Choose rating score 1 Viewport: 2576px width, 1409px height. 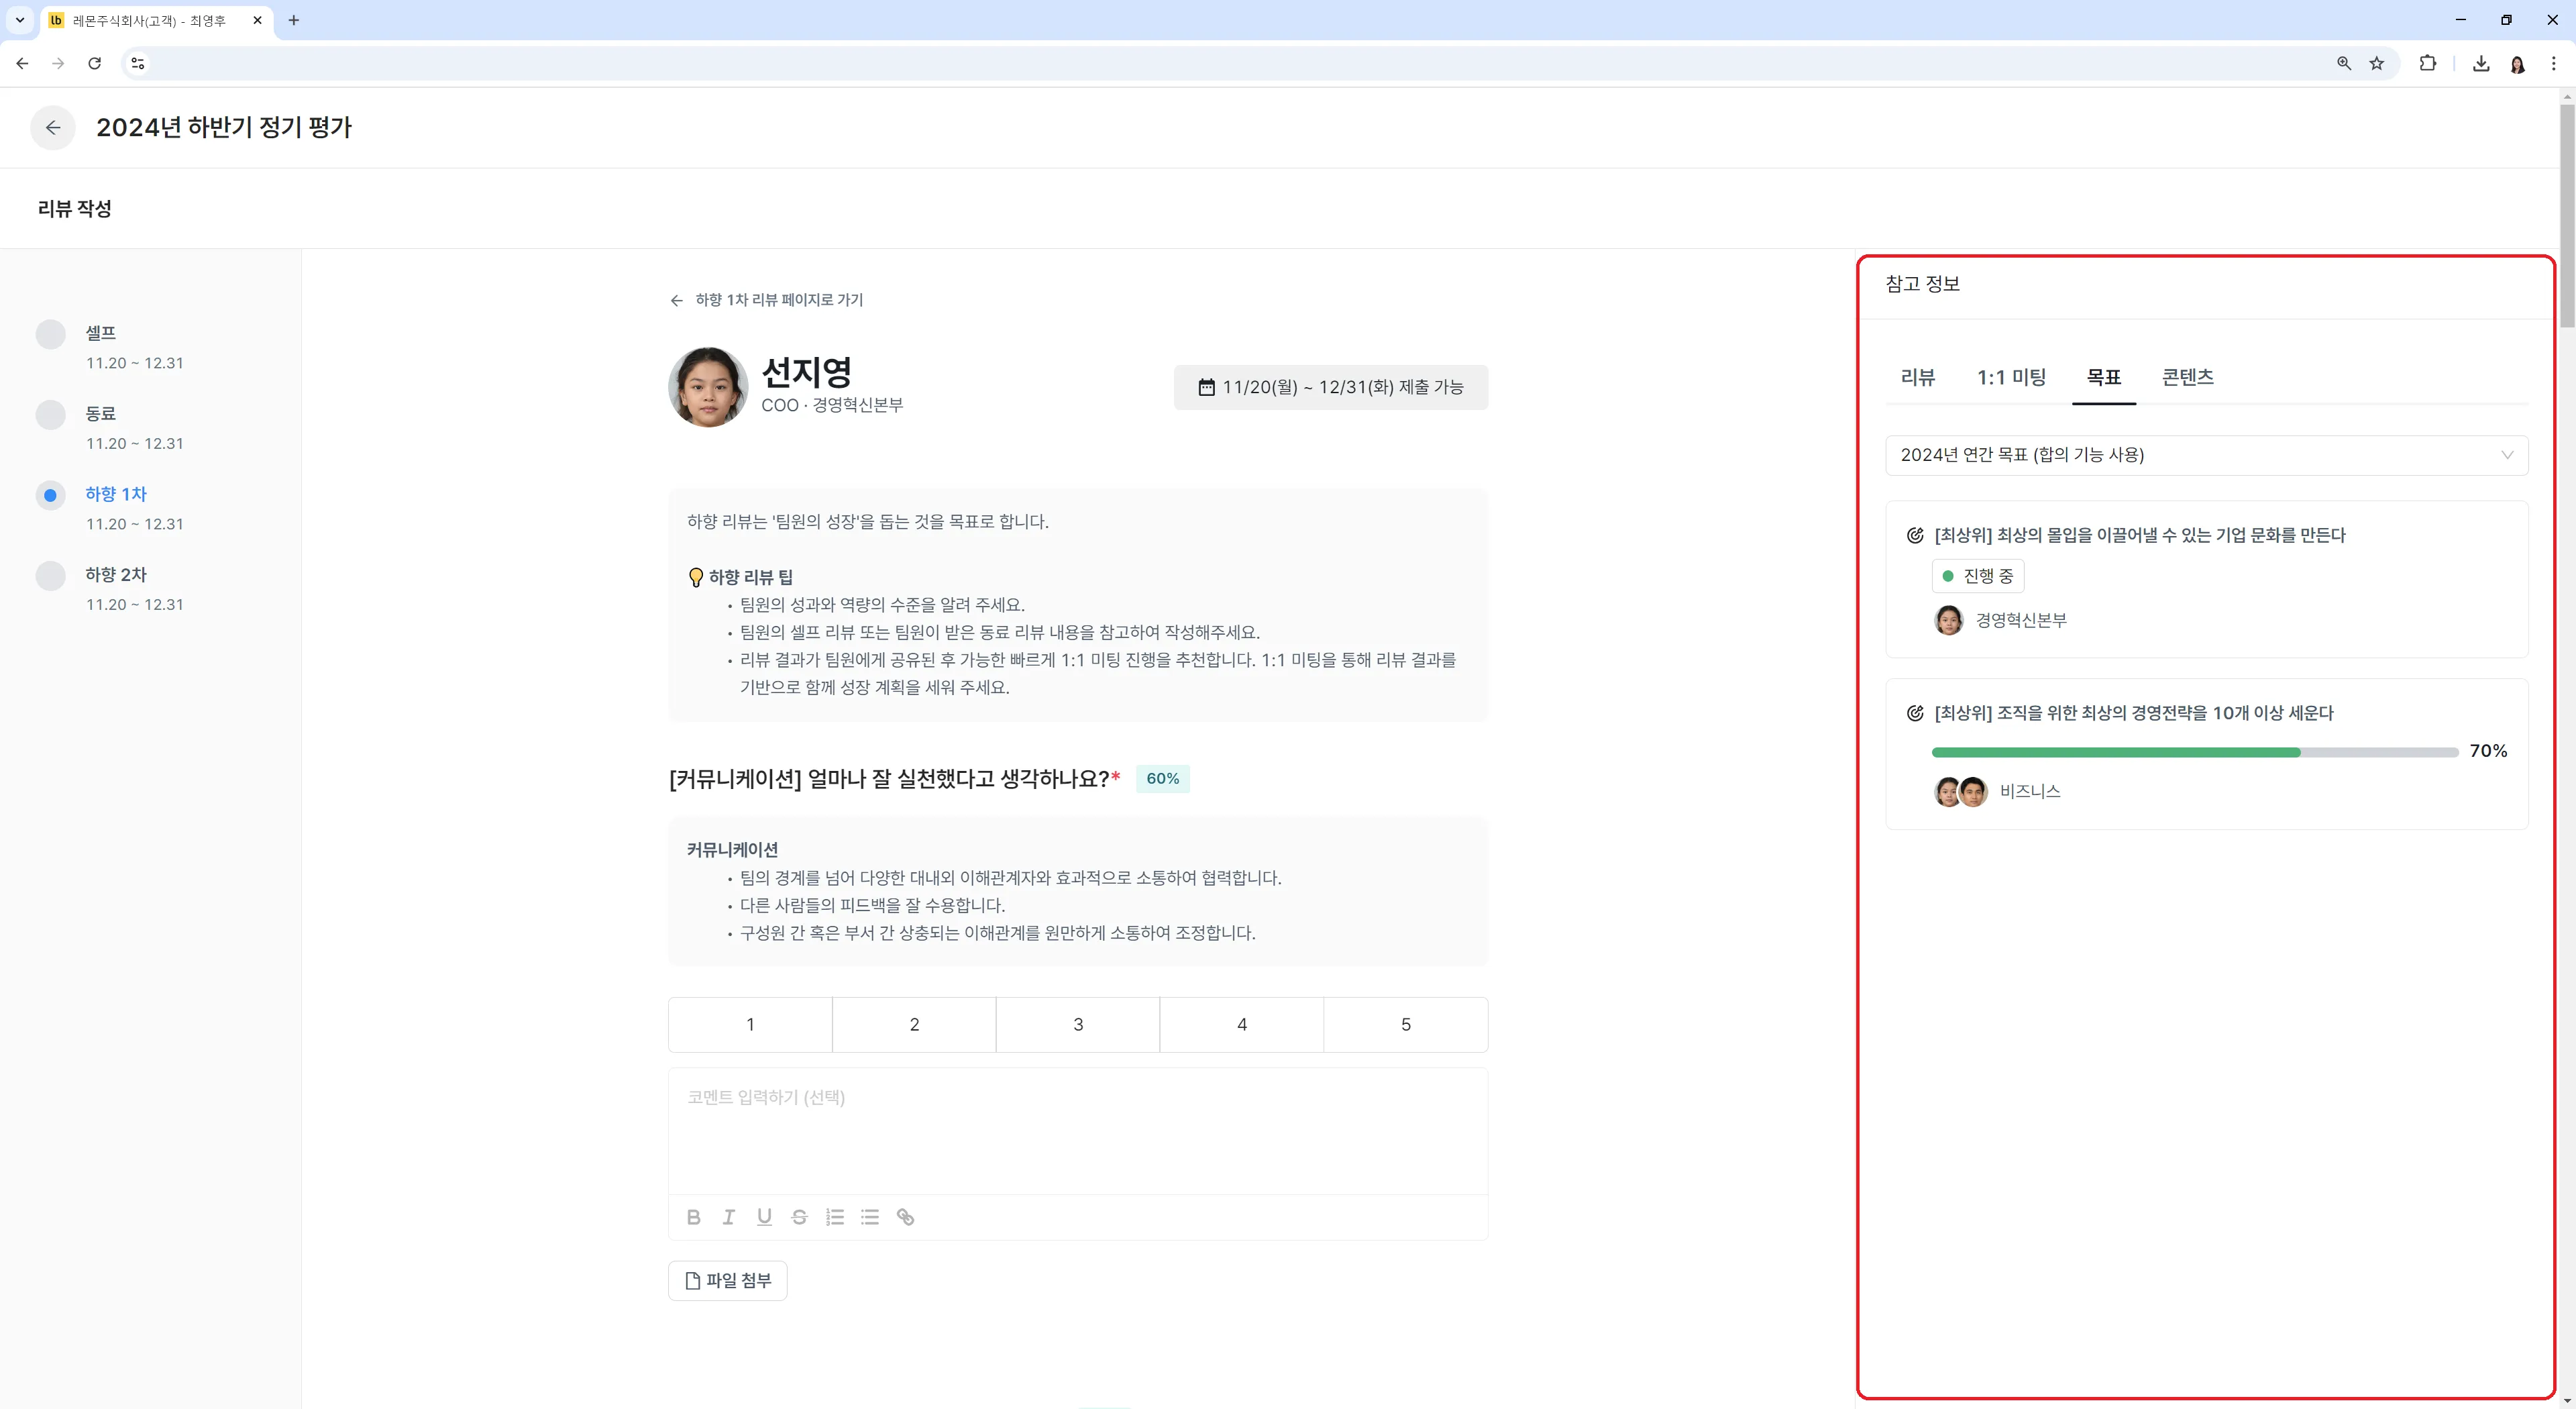[750, 1024]
